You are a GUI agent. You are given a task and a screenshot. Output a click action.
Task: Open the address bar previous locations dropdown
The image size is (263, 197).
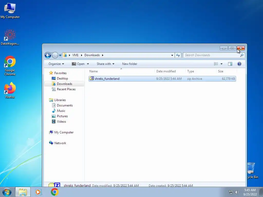tap(172, 55)
